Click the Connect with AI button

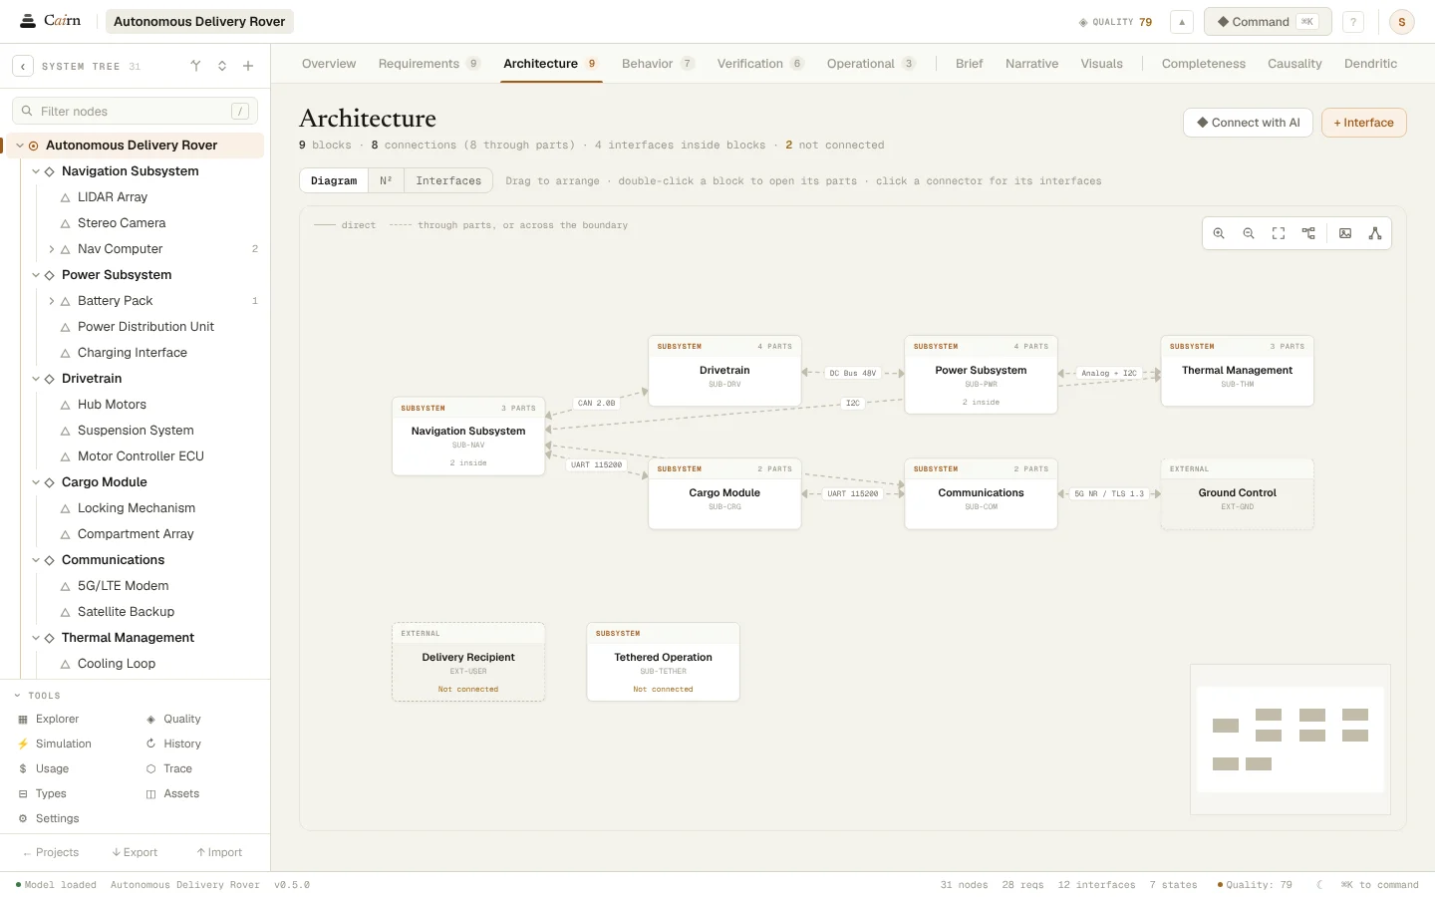click(x=1248, y=123)
